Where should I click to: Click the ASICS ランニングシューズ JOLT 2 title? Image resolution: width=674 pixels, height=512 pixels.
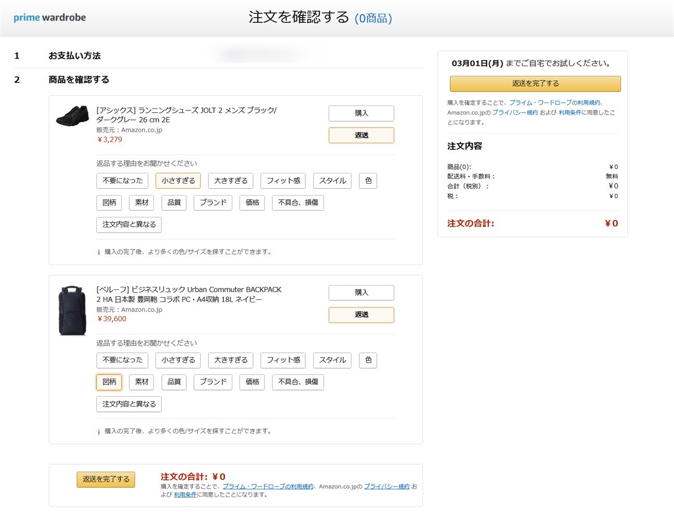[x=187, y=115]
